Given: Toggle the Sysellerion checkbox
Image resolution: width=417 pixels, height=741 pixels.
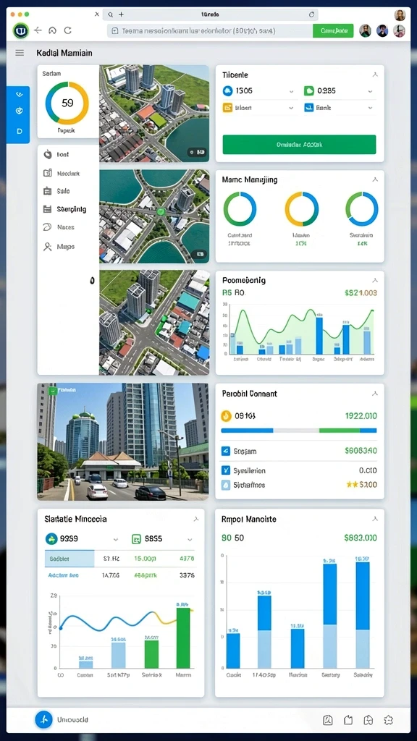Looking at the screenshot, I should (226, 470).
